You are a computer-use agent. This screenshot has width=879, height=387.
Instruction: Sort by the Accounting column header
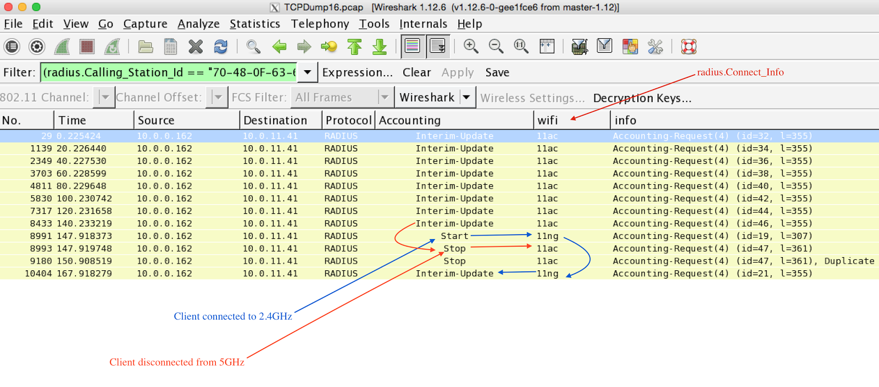[454, 120]
